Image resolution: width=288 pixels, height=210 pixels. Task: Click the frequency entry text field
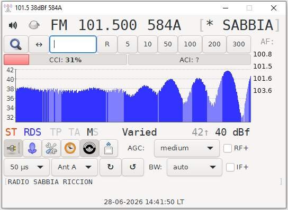(73, 44)
